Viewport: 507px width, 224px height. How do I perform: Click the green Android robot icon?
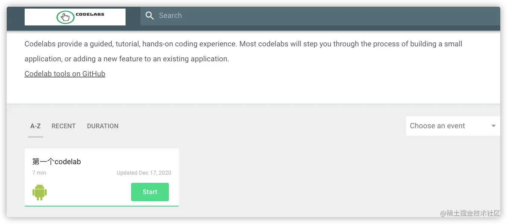[x=40, y=192]
